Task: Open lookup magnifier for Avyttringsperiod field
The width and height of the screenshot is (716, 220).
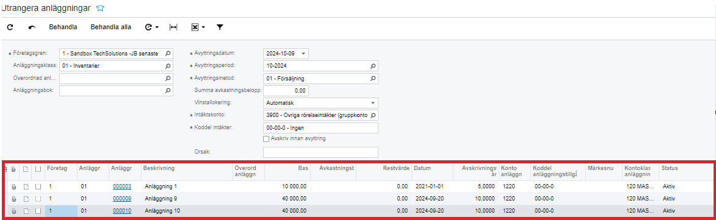Action: click(x=373, y=66)
